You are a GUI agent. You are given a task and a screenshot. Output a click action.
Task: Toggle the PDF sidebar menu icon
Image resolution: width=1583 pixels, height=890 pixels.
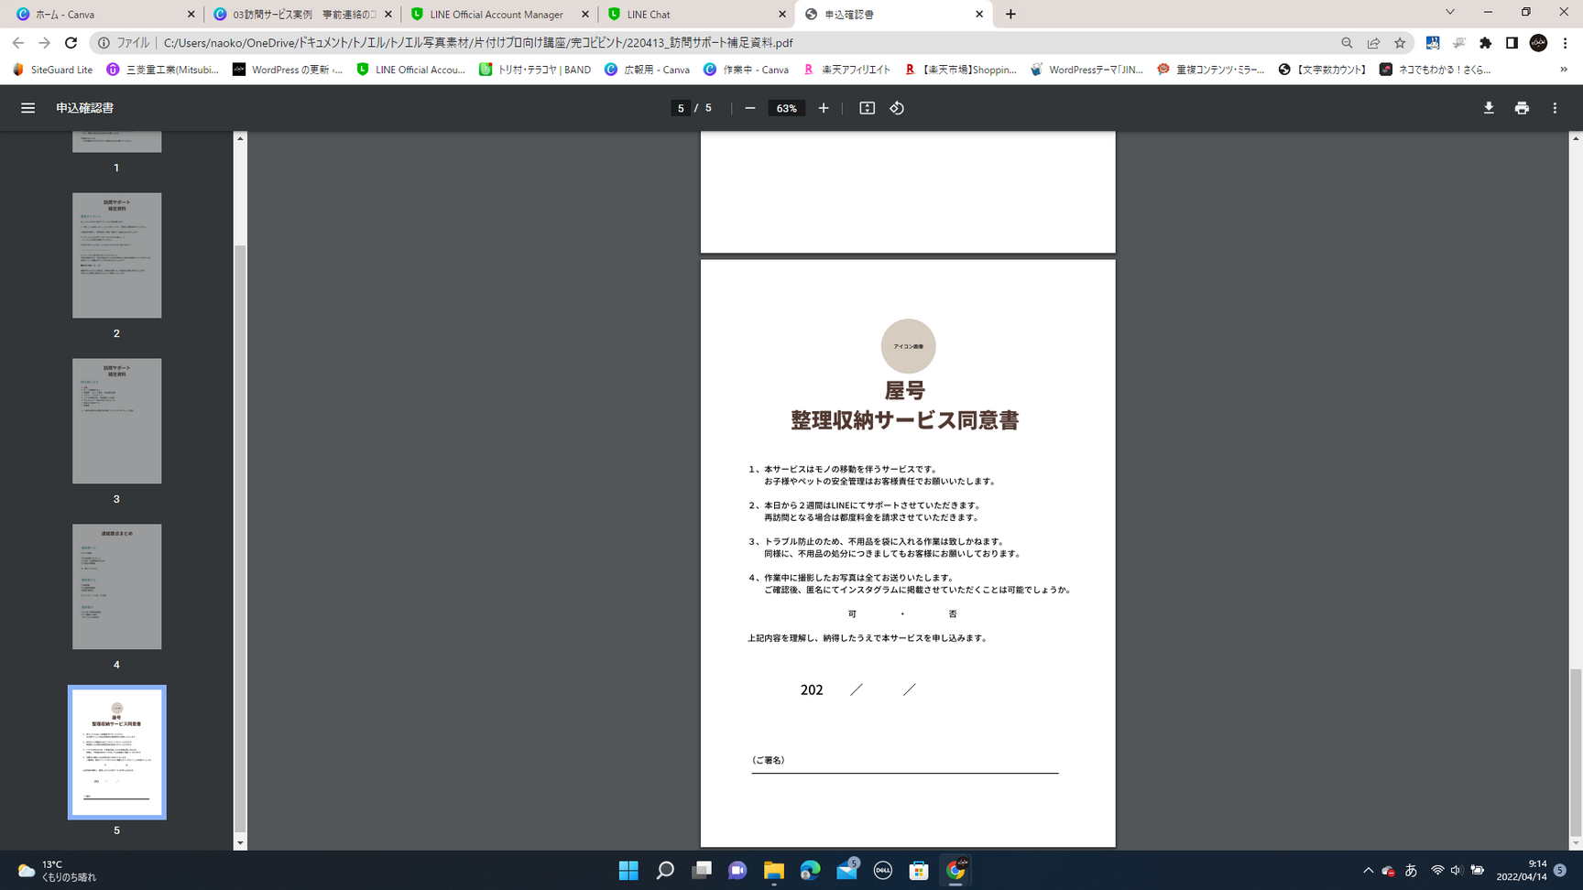27,108
